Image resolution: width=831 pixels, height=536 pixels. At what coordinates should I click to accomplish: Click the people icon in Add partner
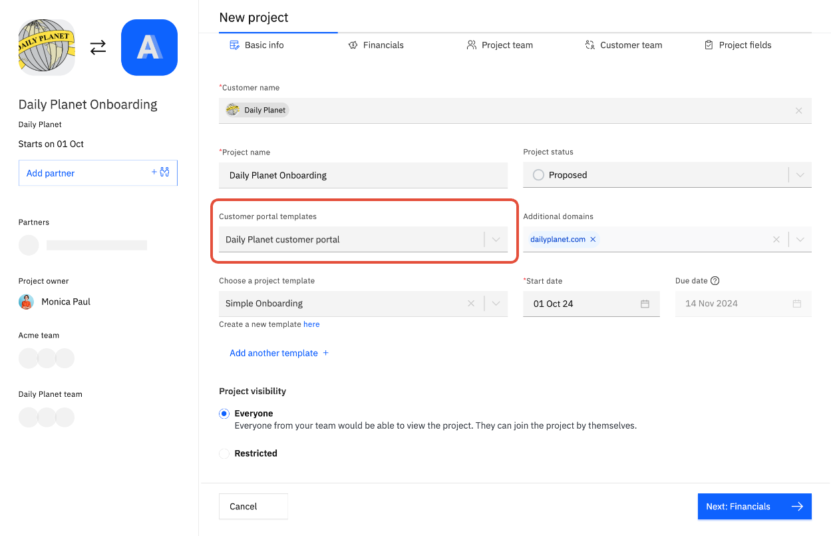coord(165,172)
